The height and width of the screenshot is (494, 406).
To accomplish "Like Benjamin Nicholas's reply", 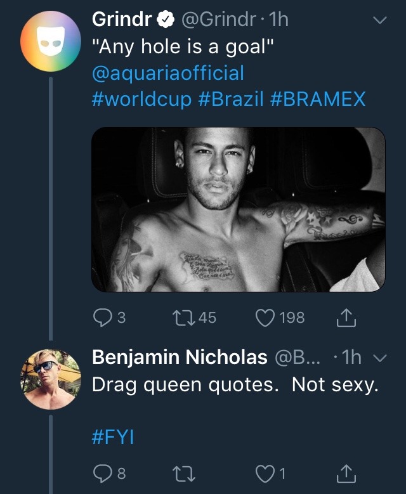I will coord(265,472).
